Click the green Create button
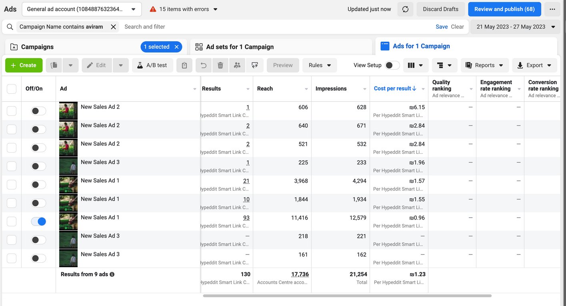Viewport: 566px width, 306px height. coord(24,65)
